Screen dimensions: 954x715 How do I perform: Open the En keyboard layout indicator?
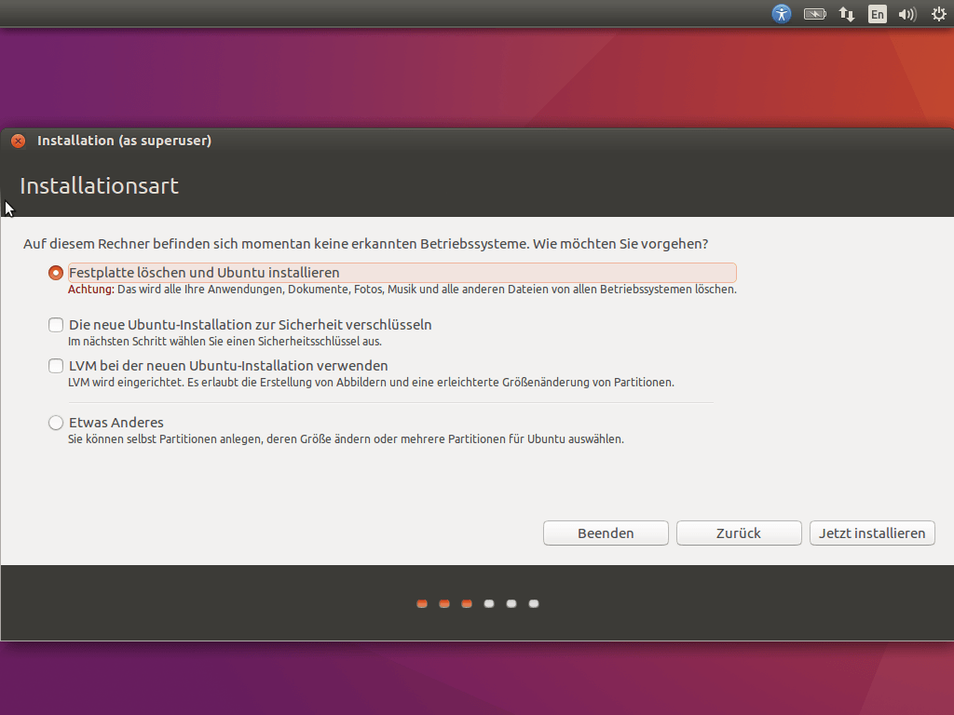pos(878,13)
